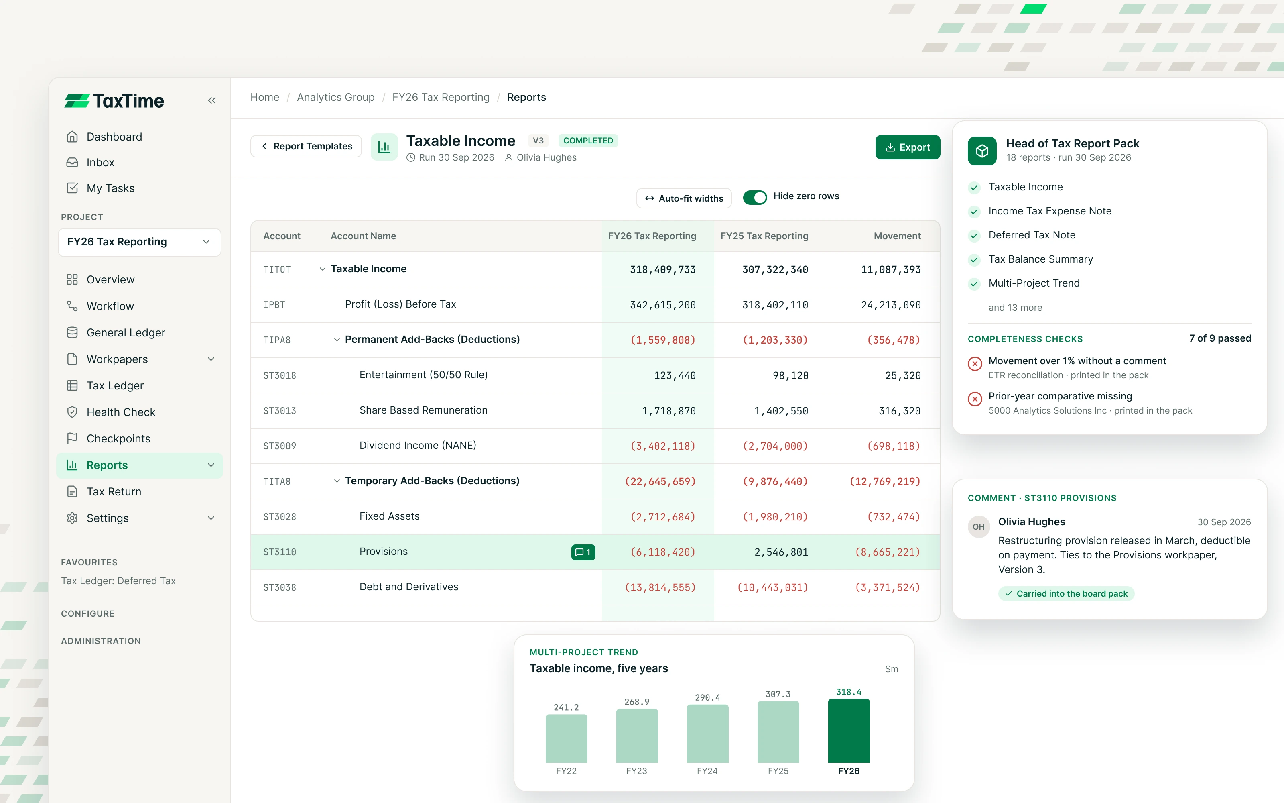The width and height of the screenshot is (1284, 803).
Task: Click check icon beside Multi-Project Trend
Action: (974, 283)
